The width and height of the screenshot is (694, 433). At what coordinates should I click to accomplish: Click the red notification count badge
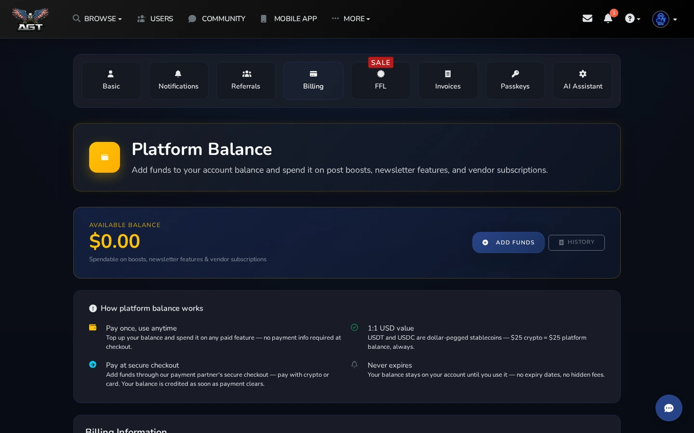click(x=614, y=13)
